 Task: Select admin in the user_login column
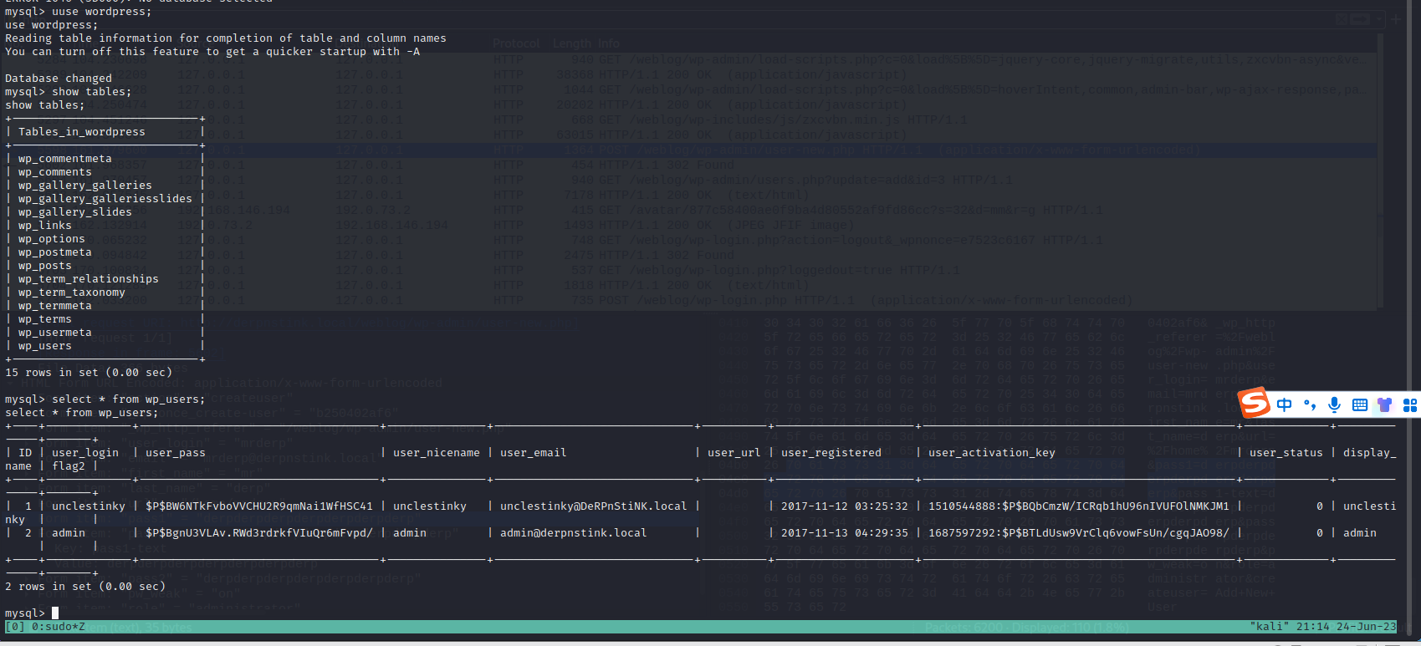point(69,533)
